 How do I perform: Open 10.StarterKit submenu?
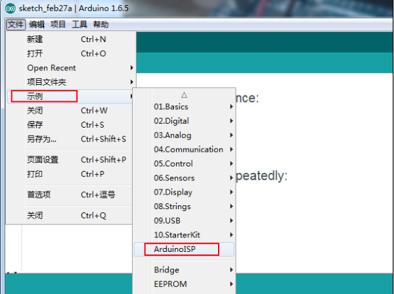click(184, 235)
